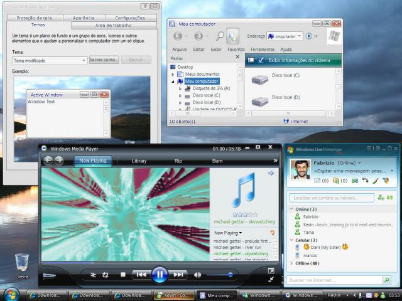Click the Media Player seek progress bar
The image size is (402, 301).
160,263
